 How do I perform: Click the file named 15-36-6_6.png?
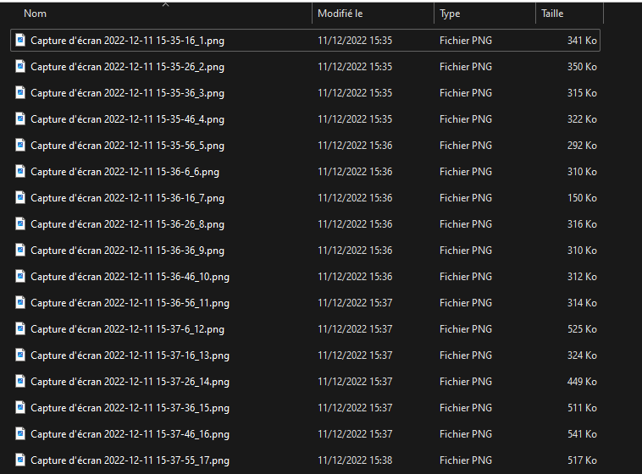(125, 171)
